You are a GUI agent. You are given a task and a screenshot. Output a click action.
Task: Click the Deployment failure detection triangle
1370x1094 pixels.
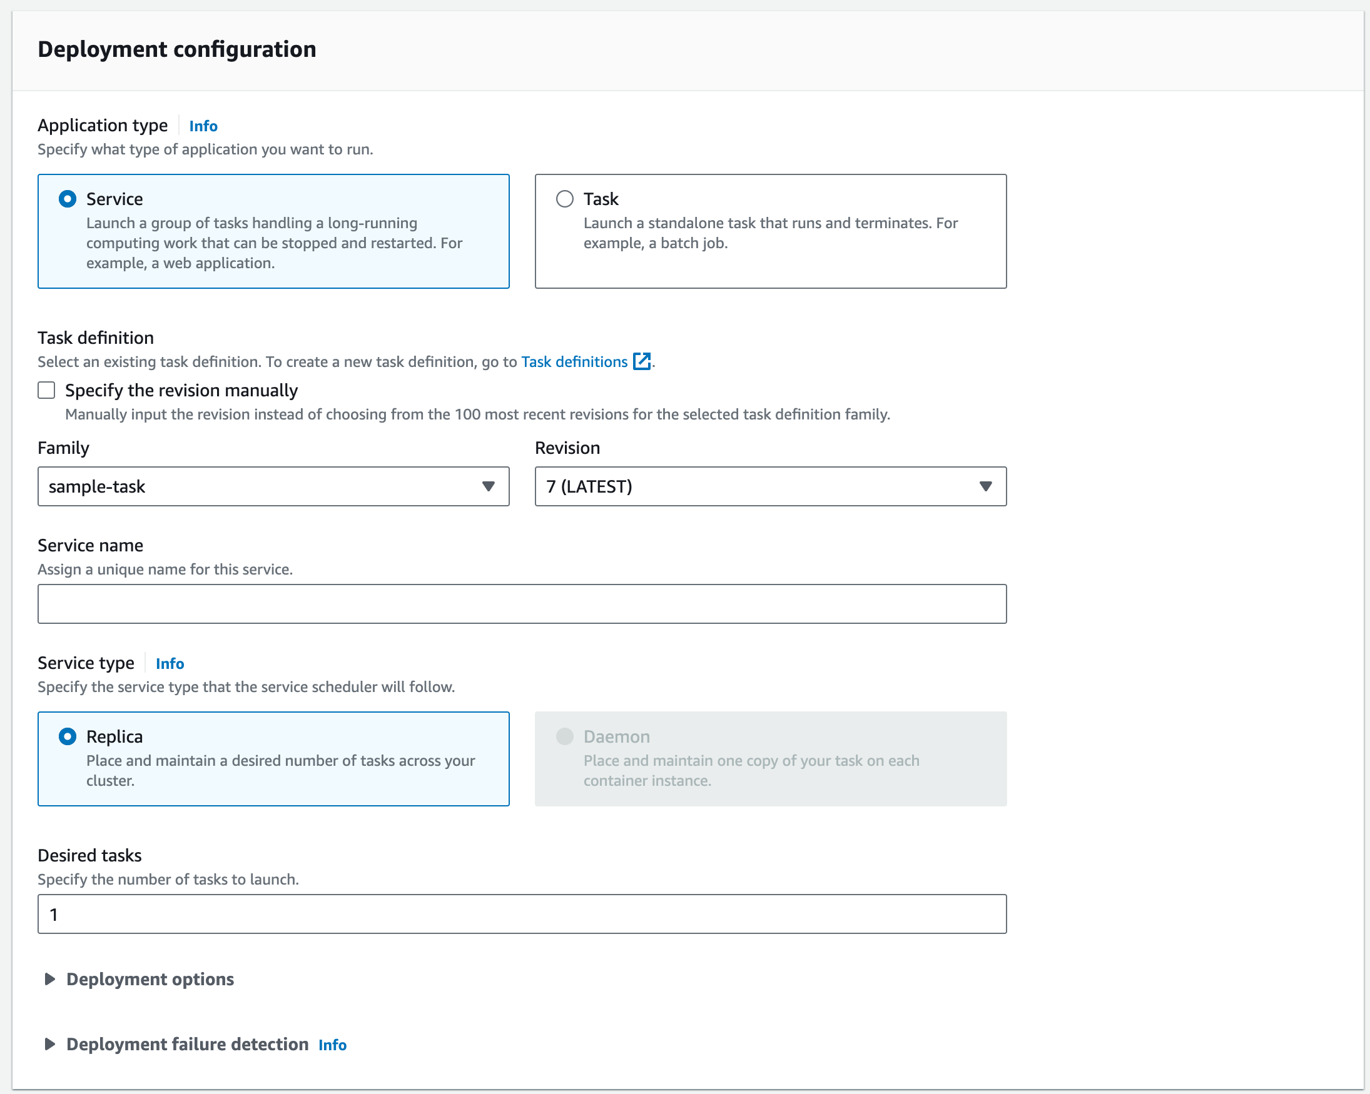click(x=49, y=1045)
